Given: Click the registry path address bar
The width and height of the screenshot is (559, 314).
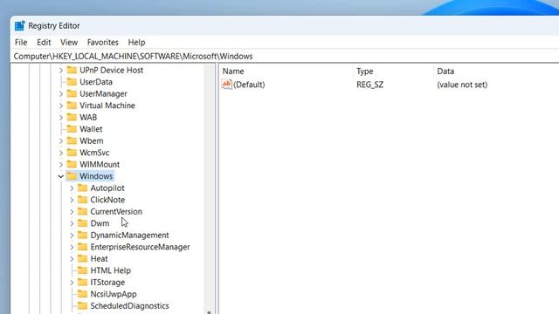Looking at the screenshot, I should pos(286,56).
